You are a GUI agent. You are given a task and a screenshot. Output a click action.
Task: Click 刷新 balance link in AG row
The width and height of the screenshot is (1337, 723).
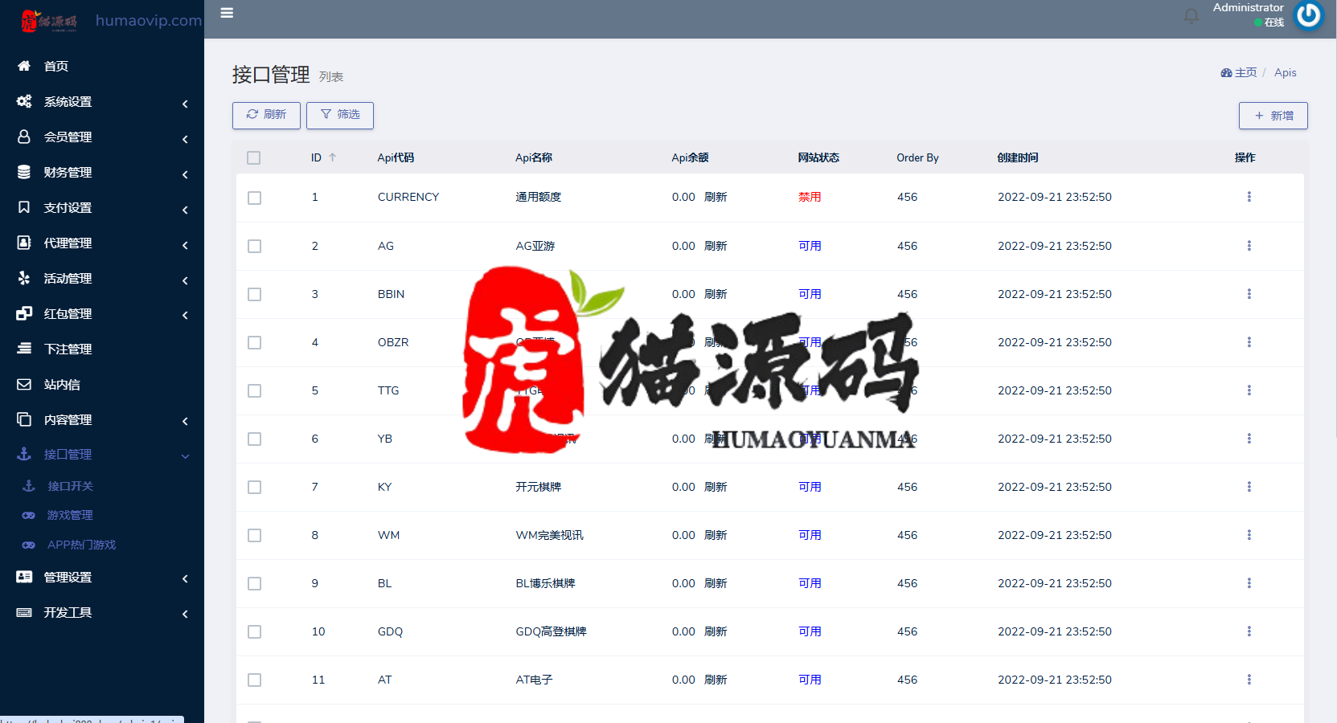[716, 246]
